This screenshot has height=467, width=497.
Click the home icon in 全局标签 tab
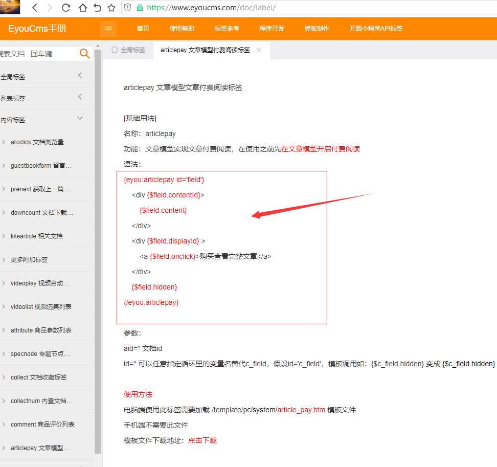tap(115, 50)
